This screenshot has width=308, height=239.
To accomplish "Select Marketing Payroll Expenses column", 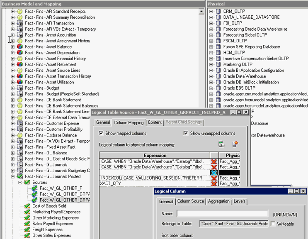I will coord(56,212).
